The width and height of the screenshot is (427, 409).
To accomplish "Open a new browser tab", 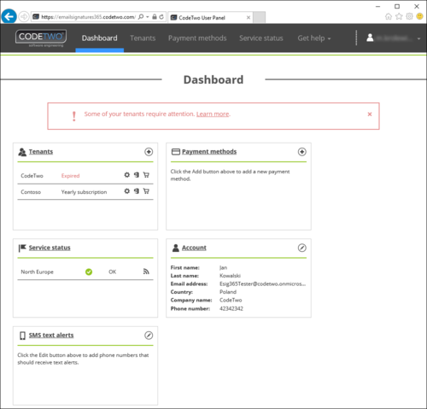I will pos(259,17).
